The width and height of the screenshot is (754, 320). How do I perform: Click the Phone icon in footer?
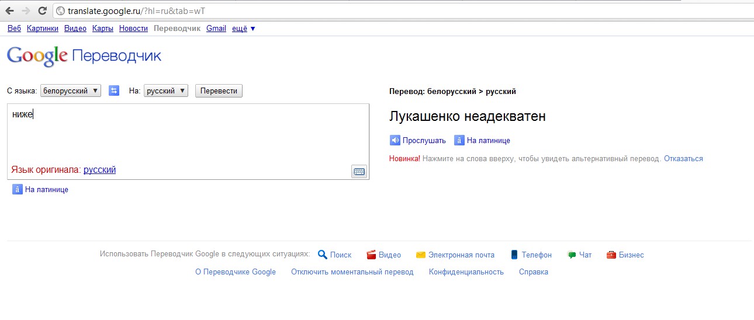click(x=514, y=255)
